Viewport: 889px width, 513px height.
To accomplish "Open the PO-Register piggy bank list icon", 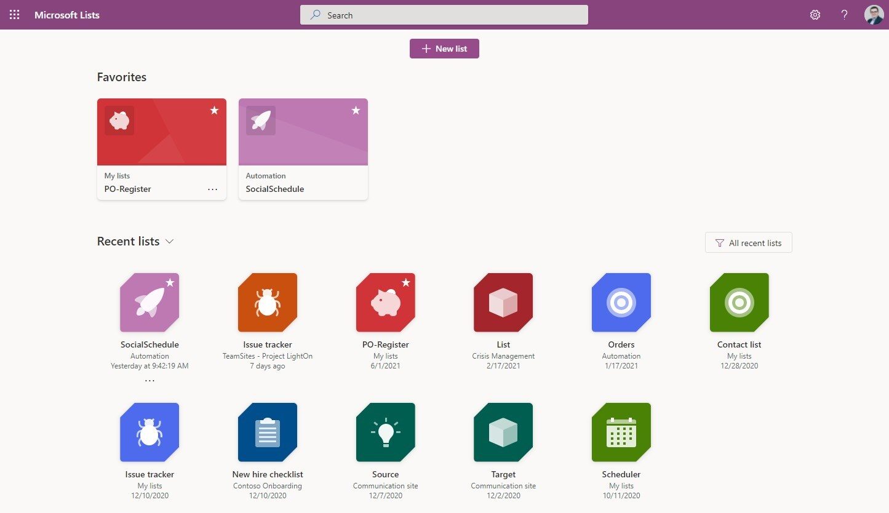I will point(385,302).
